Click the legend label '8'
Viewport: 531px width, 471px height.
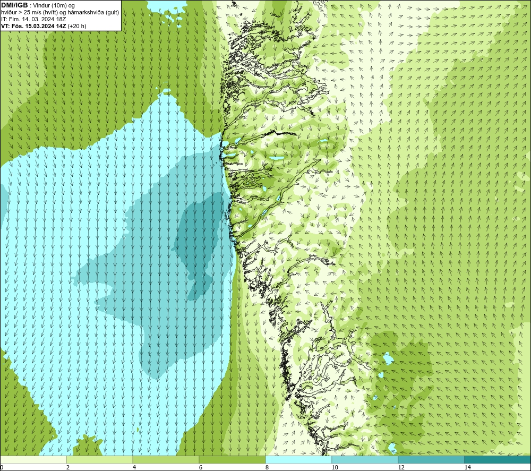click(x=267, y=467)
